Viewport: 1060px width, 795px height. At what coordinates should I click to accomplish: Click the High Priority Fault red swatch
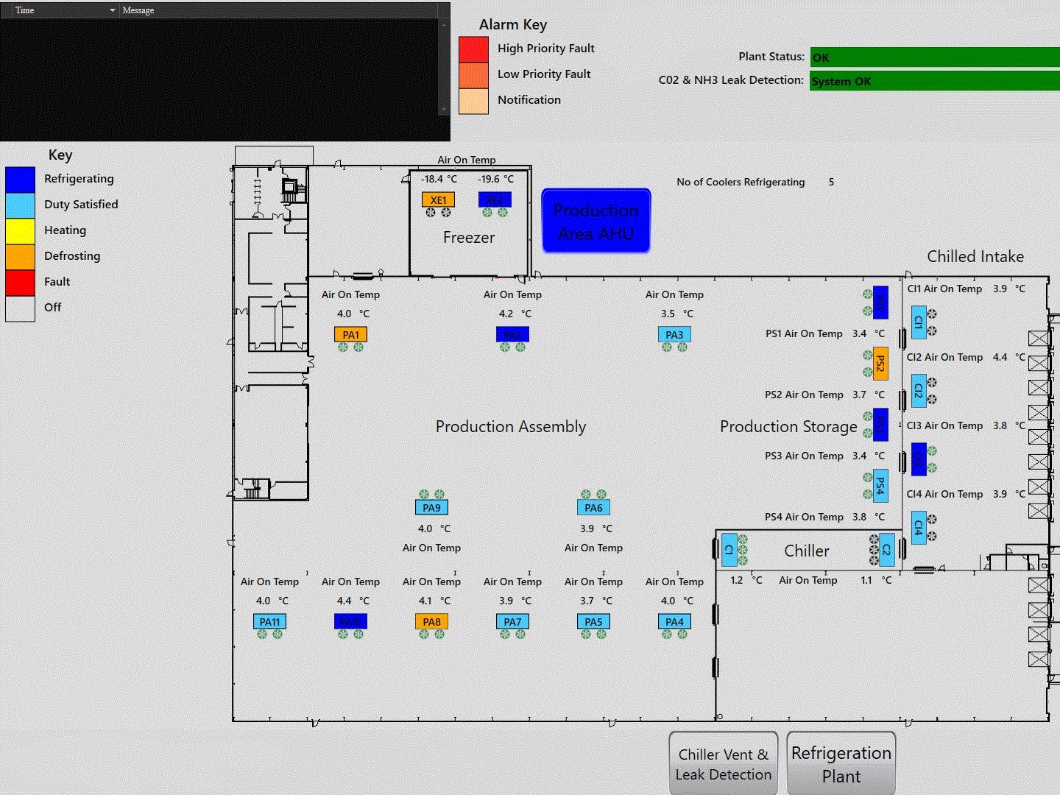click(473, 49)
